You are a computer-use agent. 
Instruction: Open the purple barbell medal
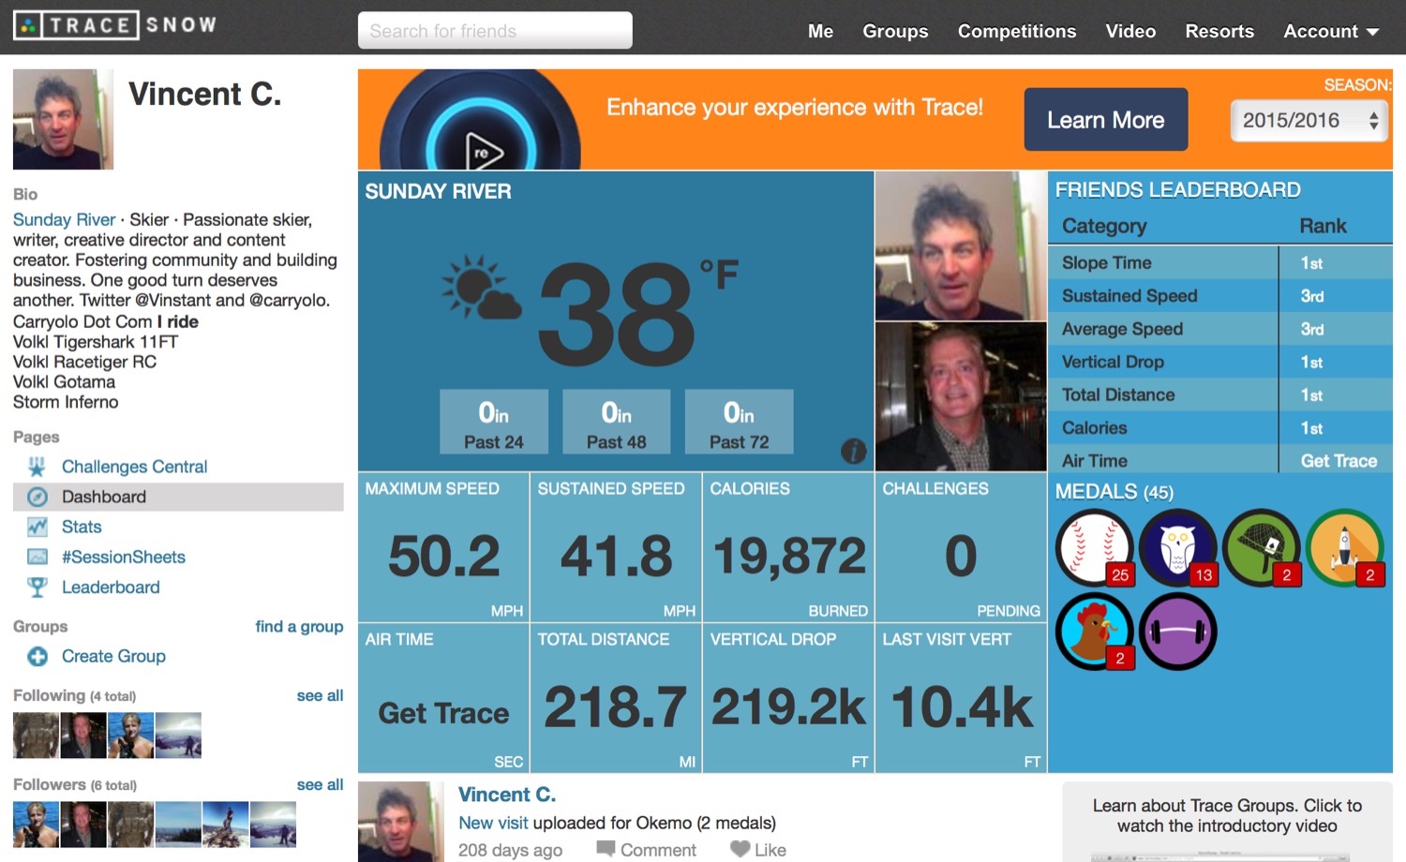pyautogui.click(x=1178, y=632)
